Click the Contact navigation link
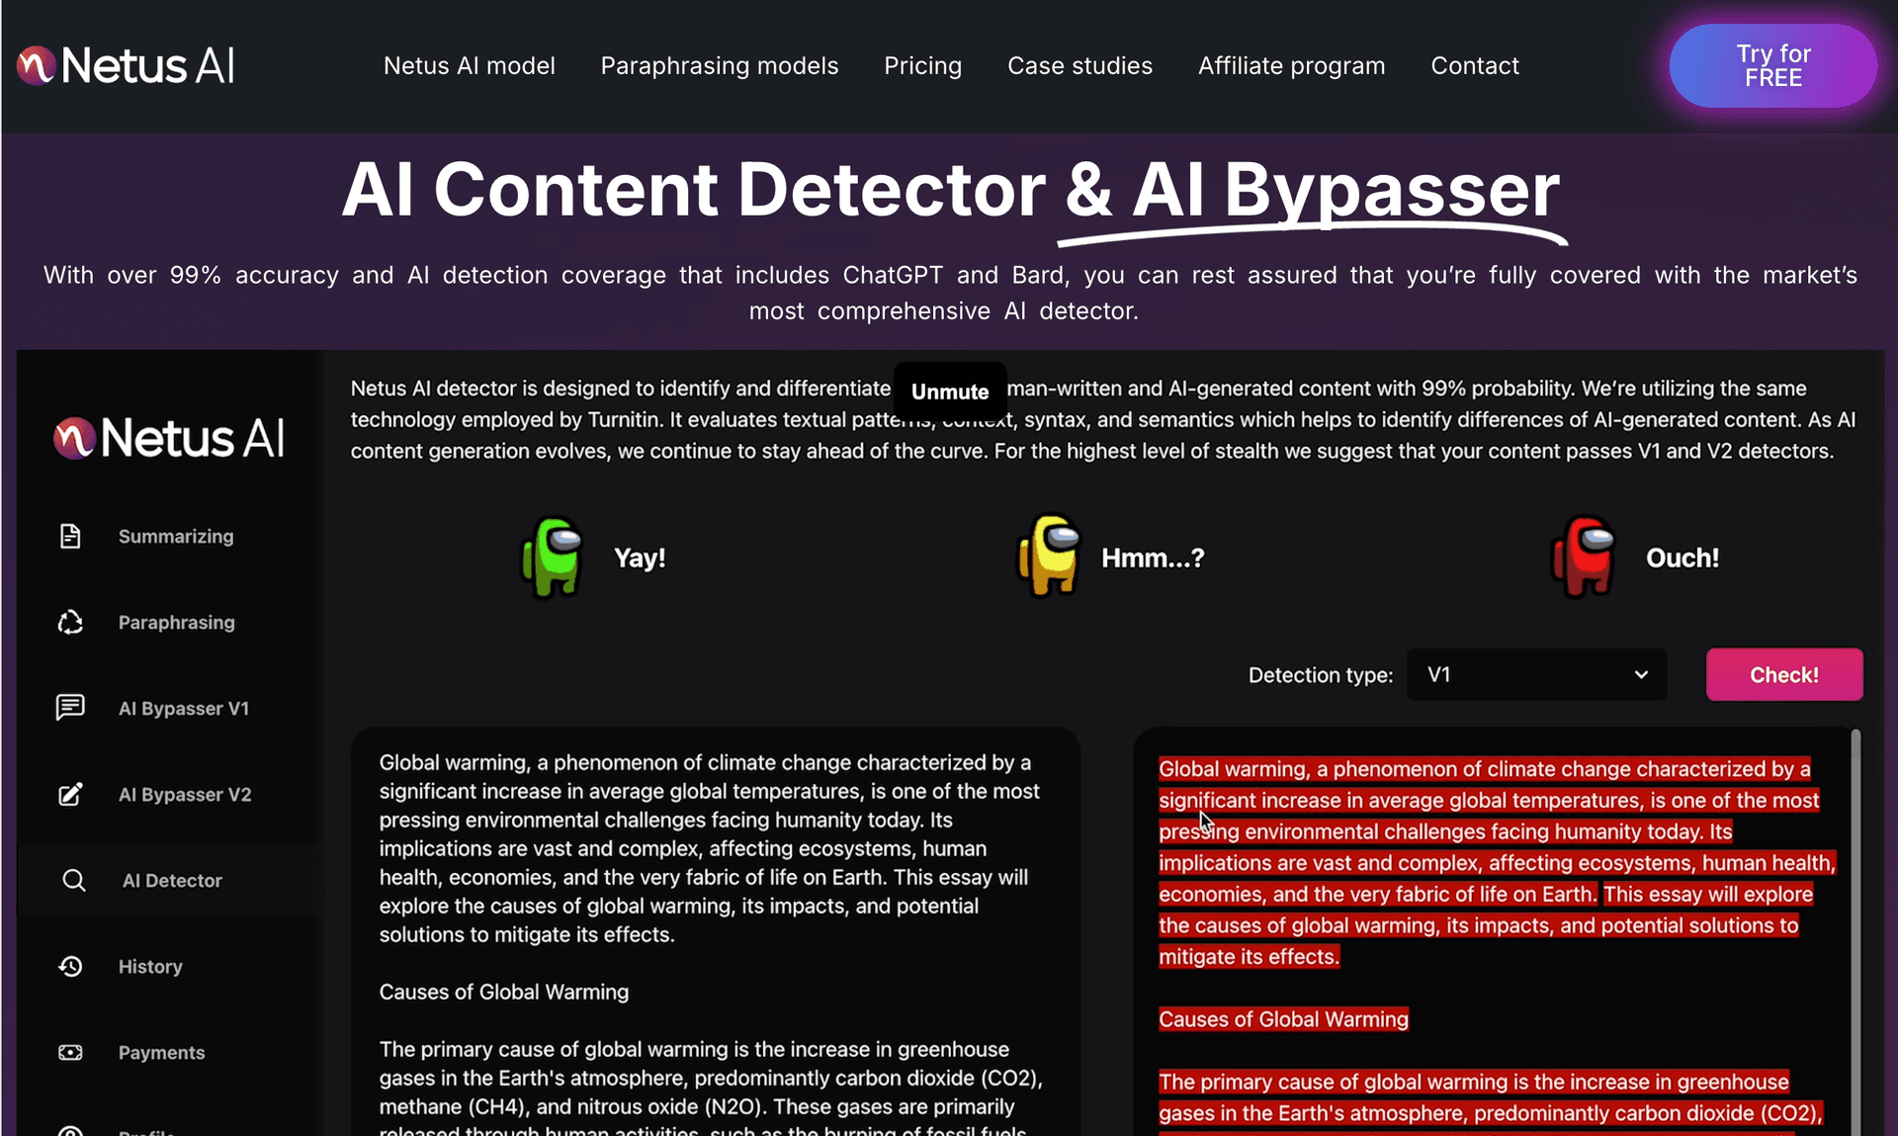Viewport: 1898px width, 1136px height. pos(1475,65)
